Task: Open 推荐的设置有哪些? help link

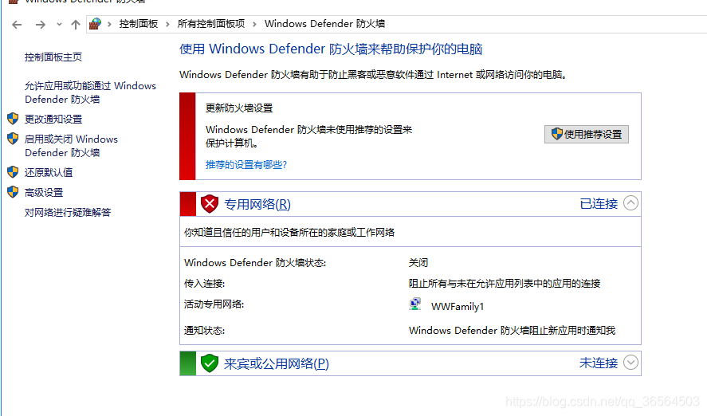Action: tap(246, 165)
